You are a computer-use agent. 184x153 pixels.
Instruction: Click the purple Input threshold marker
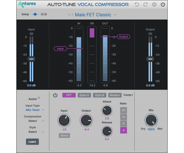[60, 49]
